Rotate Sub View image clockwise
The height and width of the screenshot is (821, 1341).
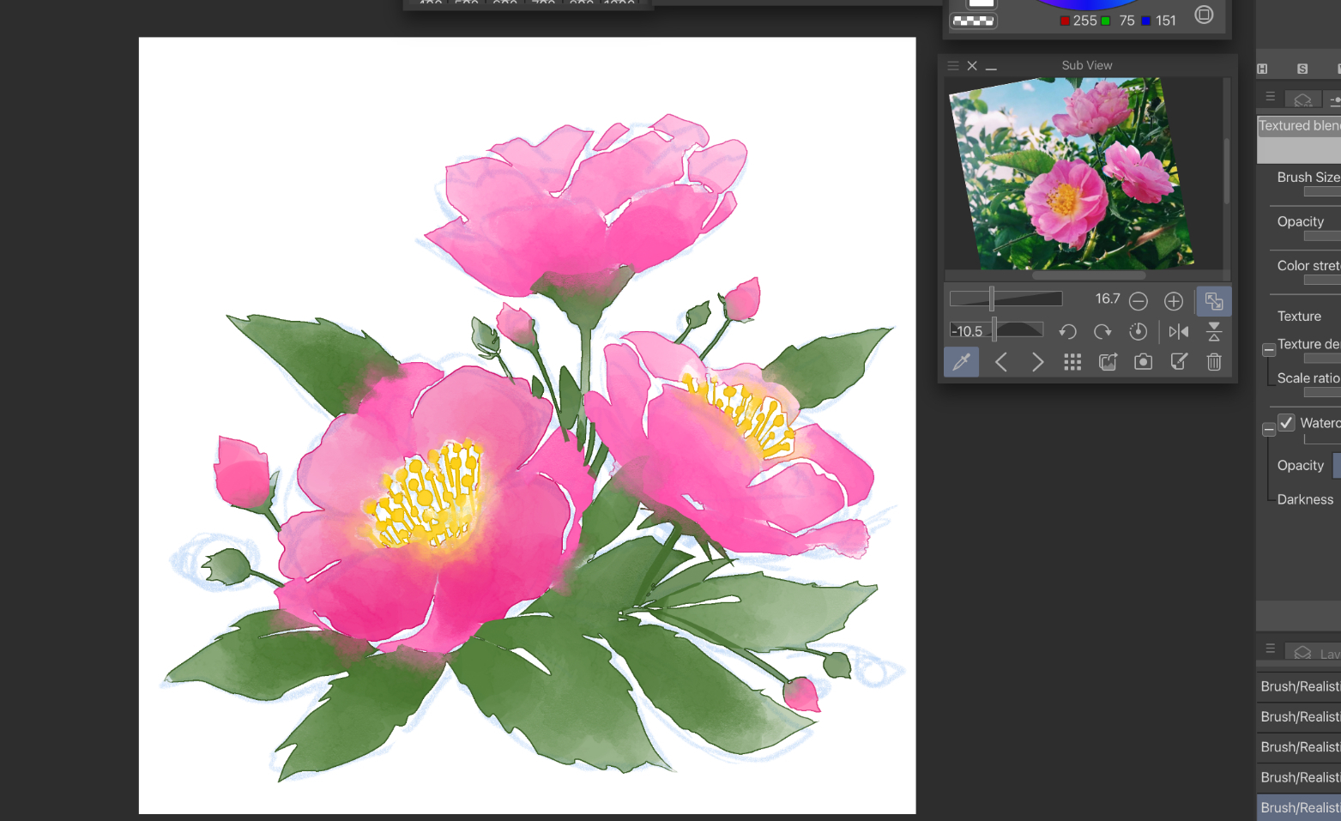click(1102, 332)
